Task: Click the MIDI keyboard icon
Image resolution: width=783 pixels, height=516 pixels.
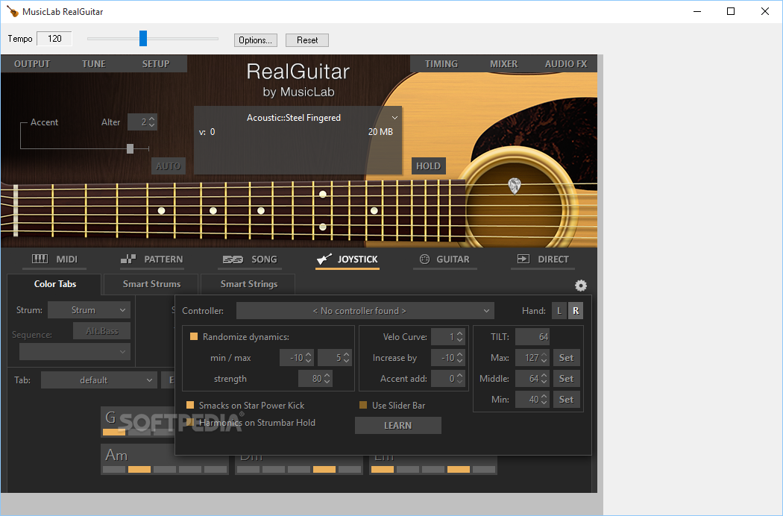Action: tap(40, 259)
